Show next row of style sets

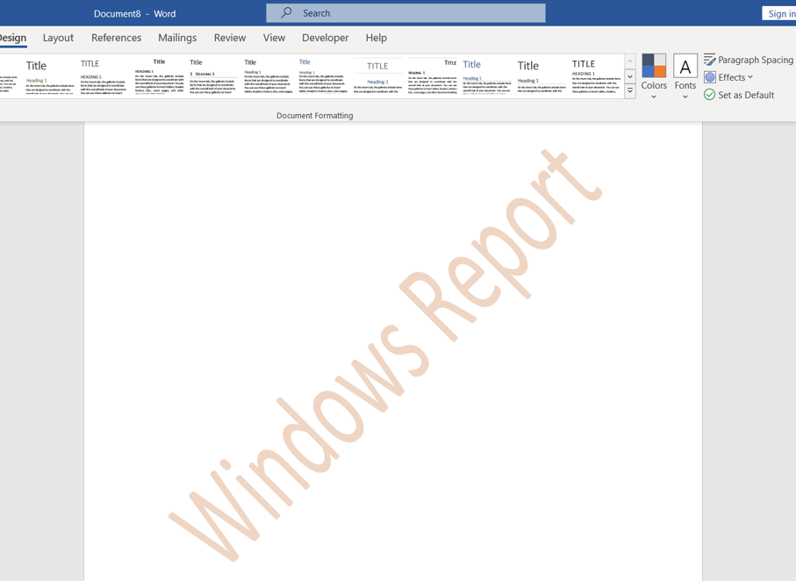tap(630, 76)
